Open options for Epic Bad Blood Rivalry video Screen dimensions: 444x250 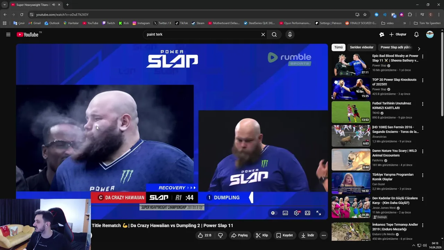422,57
